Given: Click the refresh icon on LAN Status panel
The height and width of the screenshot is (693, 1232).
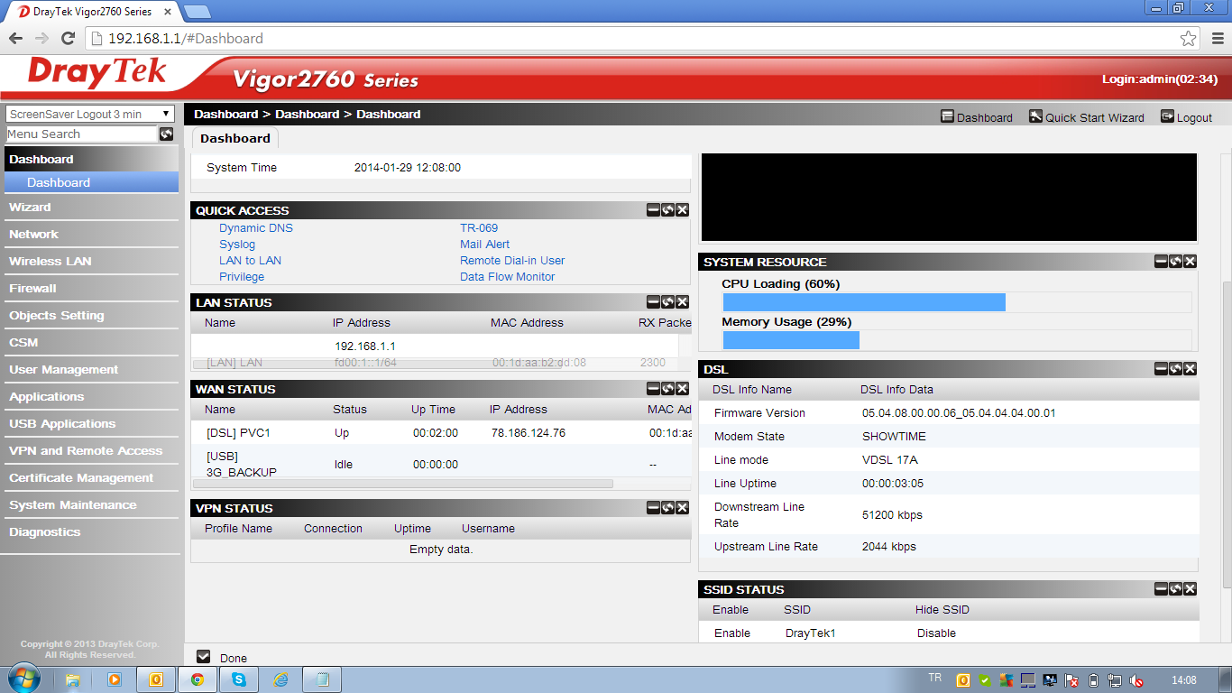Looking at the screenshot, I should point(667,302).
